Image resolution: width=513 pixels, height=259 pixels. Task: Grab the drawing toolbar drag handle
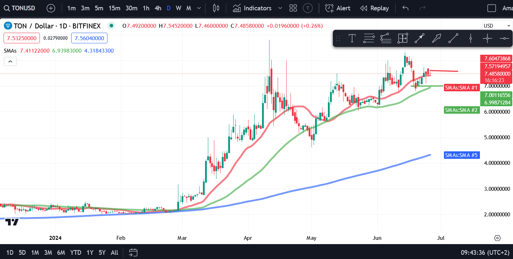click(x=339, y=38)
